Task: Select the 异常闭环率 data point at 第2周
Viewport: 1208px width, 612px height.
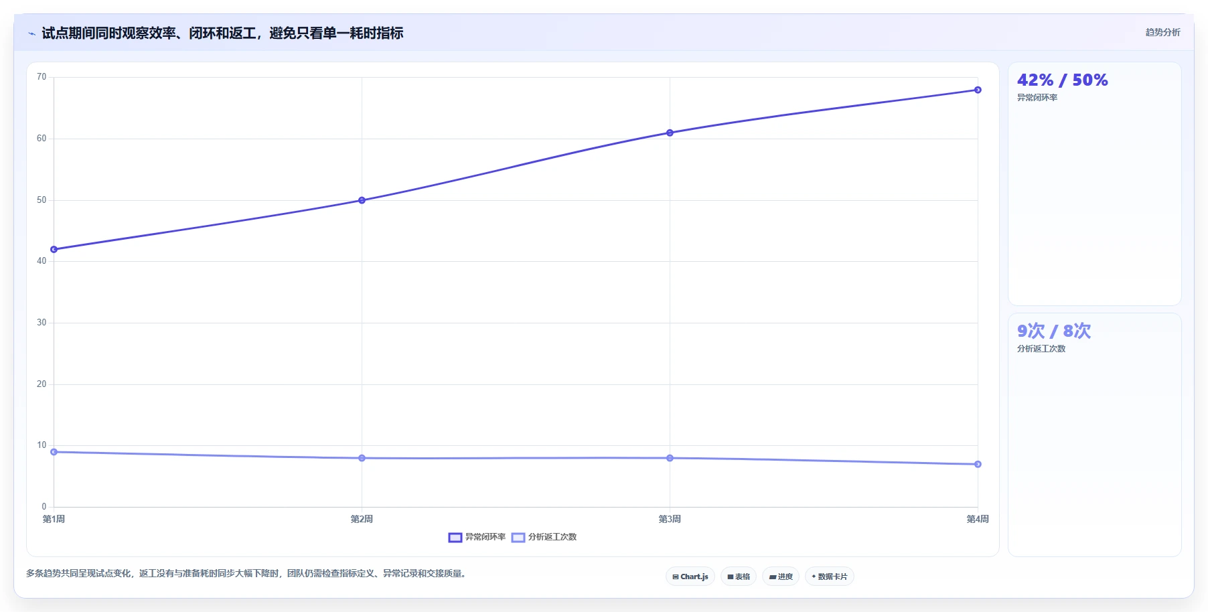Action: [362, 200]
